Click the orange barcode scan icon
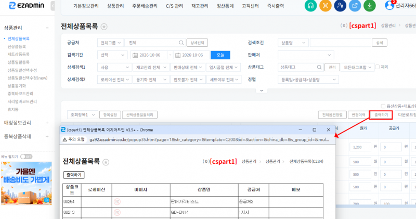This screenshot has width=416, height=219. tap(326, 6)
